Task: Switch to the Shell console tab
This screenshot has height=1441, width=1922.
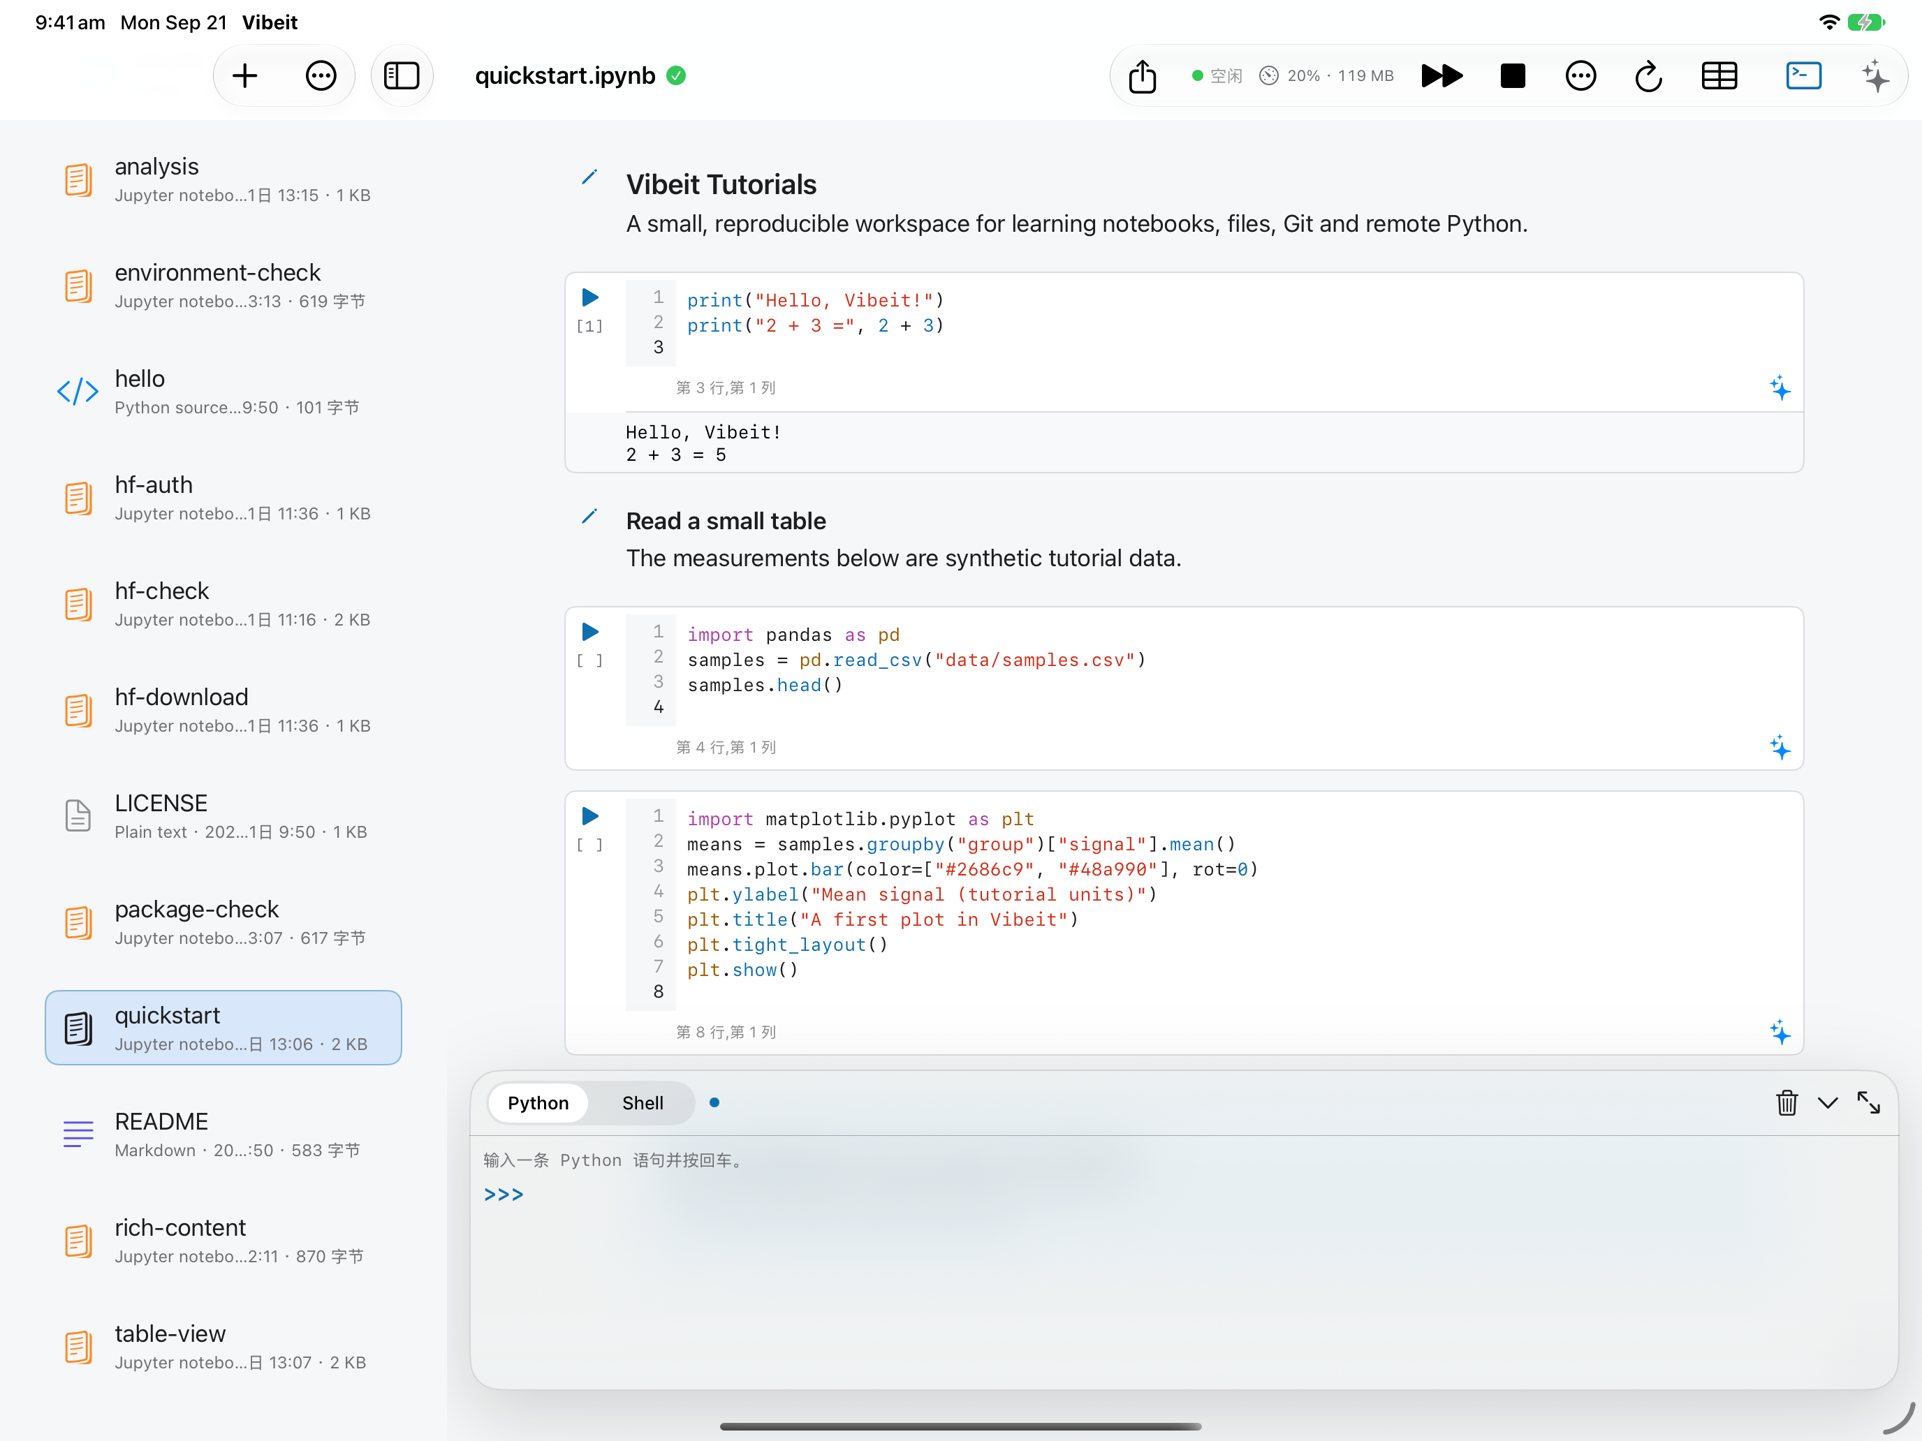Action: [642, 1103]
